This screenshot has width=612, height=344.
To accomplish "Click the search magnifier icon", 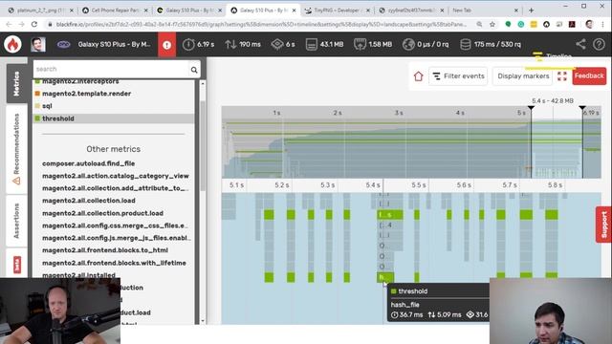I will 194,70.
